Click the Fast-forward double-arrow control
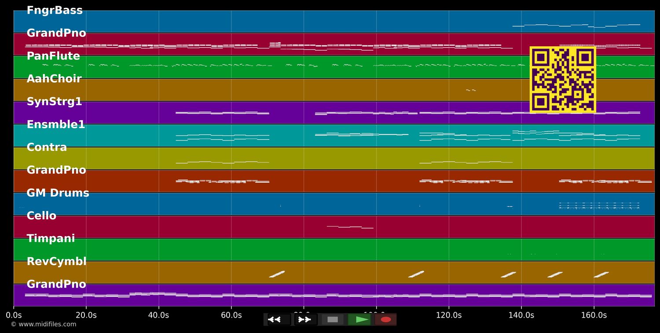 point(304,319)
